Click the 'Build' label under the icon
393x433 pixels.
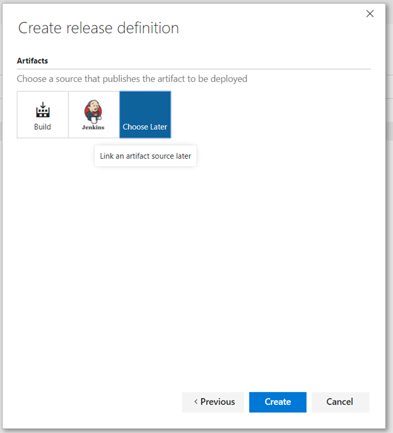tap(42, 127)
